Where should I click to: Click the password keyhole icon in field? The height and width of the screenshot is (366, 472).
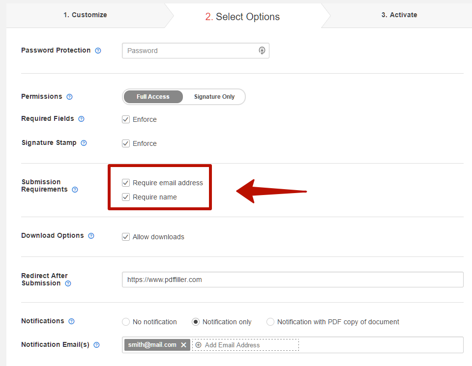(262, 51)
